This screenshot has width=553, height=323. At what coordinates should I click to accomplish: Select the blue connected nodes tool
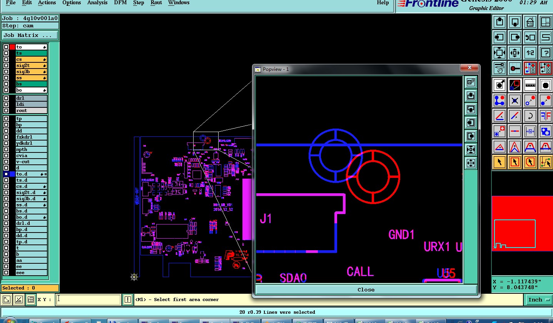500,100
